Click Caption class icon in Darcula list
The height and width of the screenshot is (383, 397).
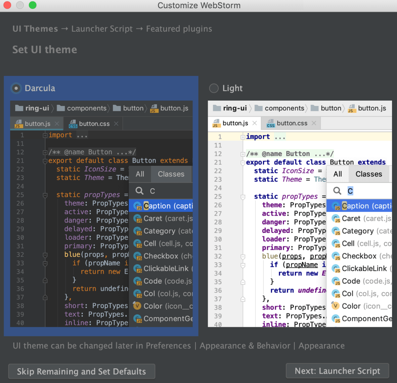(x=138, y=206)
